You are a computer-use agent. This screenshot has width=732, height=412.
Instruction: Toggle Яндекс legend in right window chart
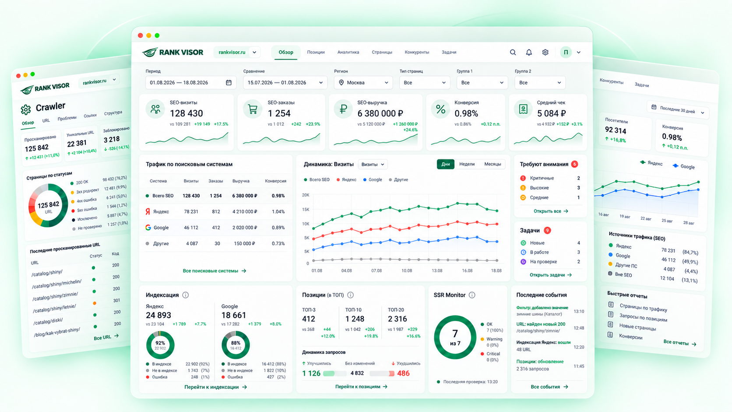click(x=651, y=163)
